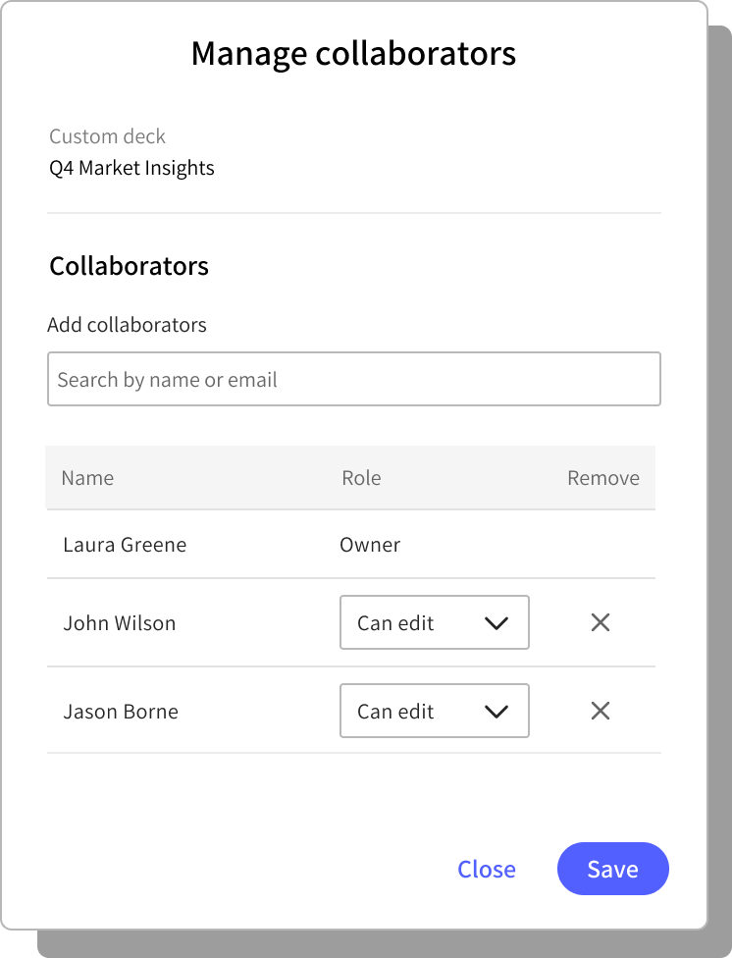Save collaborator changes
The width and height of the screenshot is (732, 958).
pos(612,869)
